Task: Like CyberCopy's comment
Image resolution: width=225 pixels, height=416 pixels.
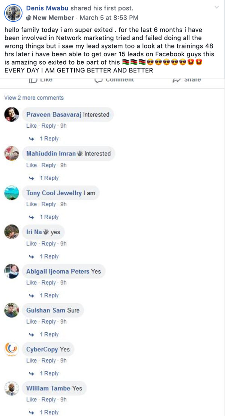Action: [x=31, y=360]
